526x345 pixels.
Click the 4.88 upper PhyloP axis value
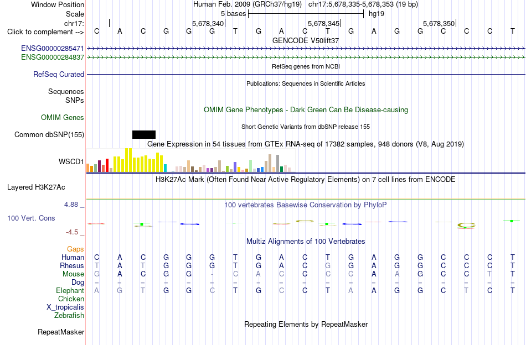(71, 205)
